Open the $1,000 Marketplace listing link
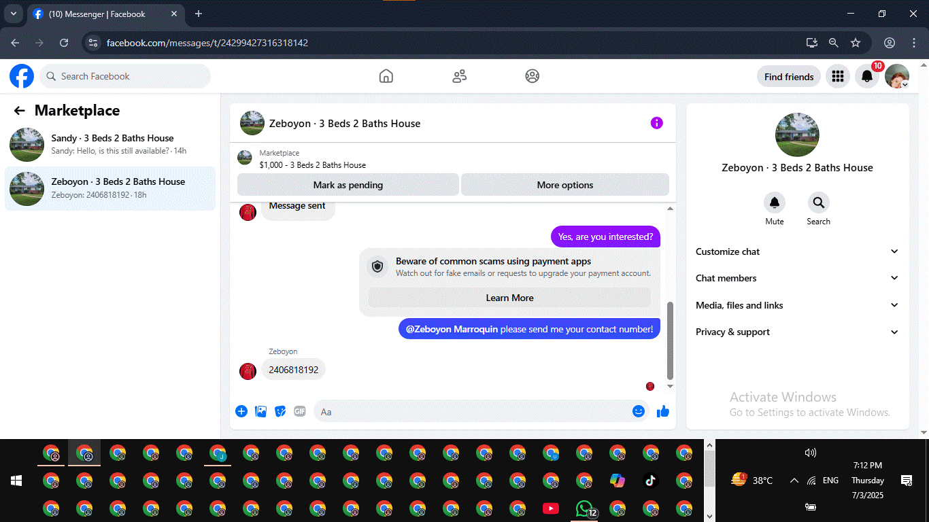Screen dimensions: 929x522 tap(312, 165)
